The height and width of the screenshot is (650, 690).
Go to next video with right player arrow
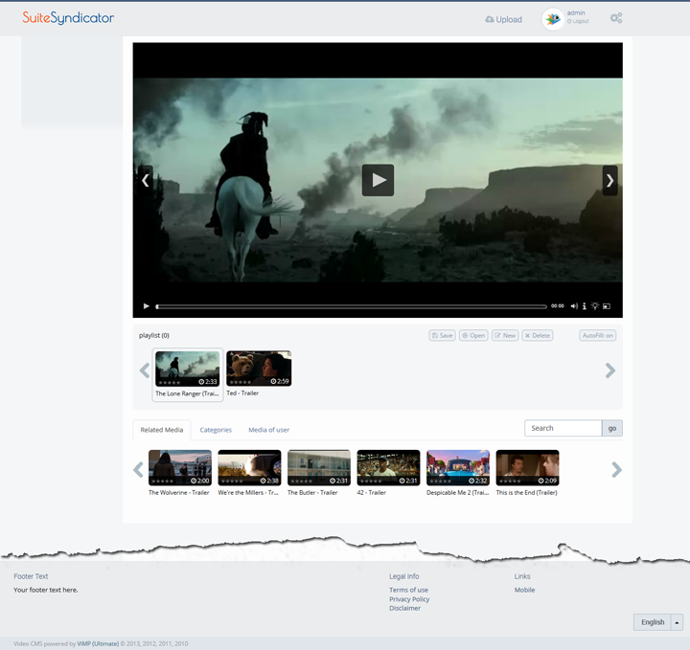[x=609, y=180]
